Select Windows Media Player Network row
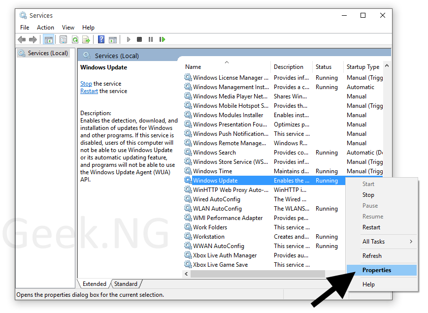 (283, 96)
